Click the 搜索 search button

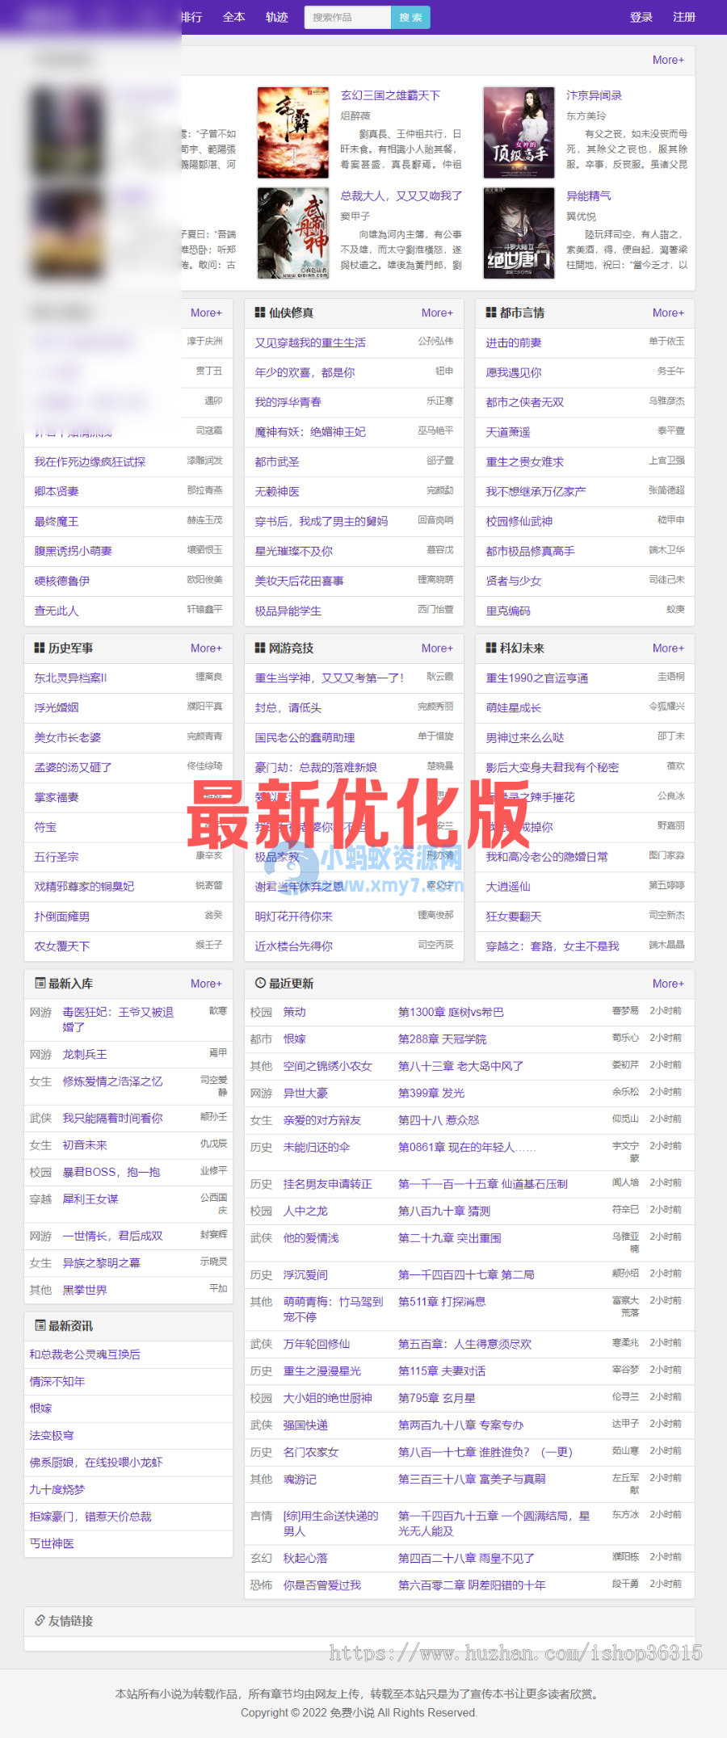(x=410, y=17)
